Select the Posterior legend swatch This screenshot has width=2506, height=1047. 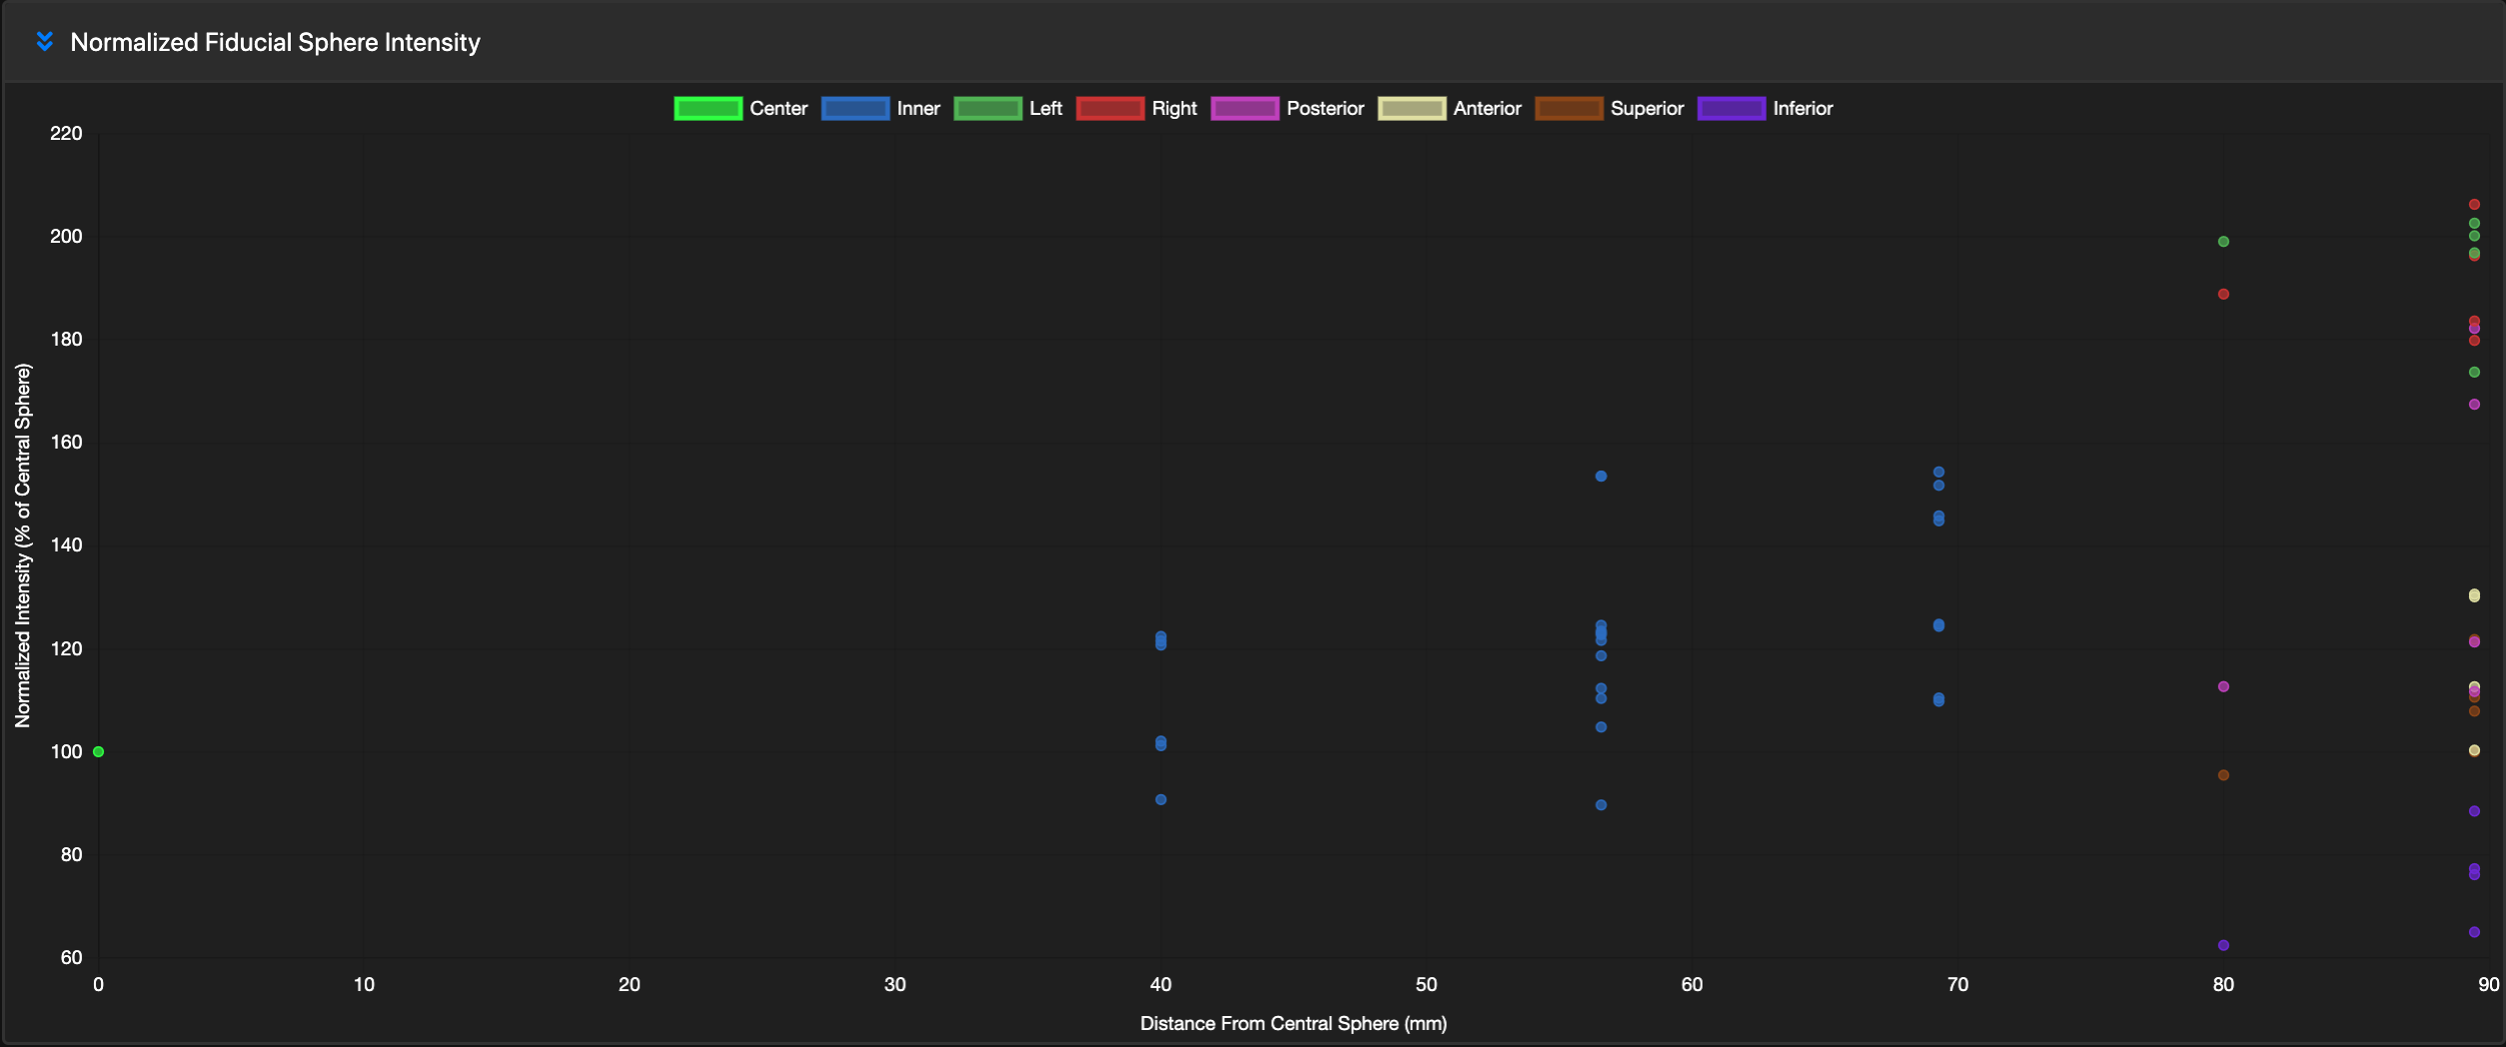(x=1245, y=108)
